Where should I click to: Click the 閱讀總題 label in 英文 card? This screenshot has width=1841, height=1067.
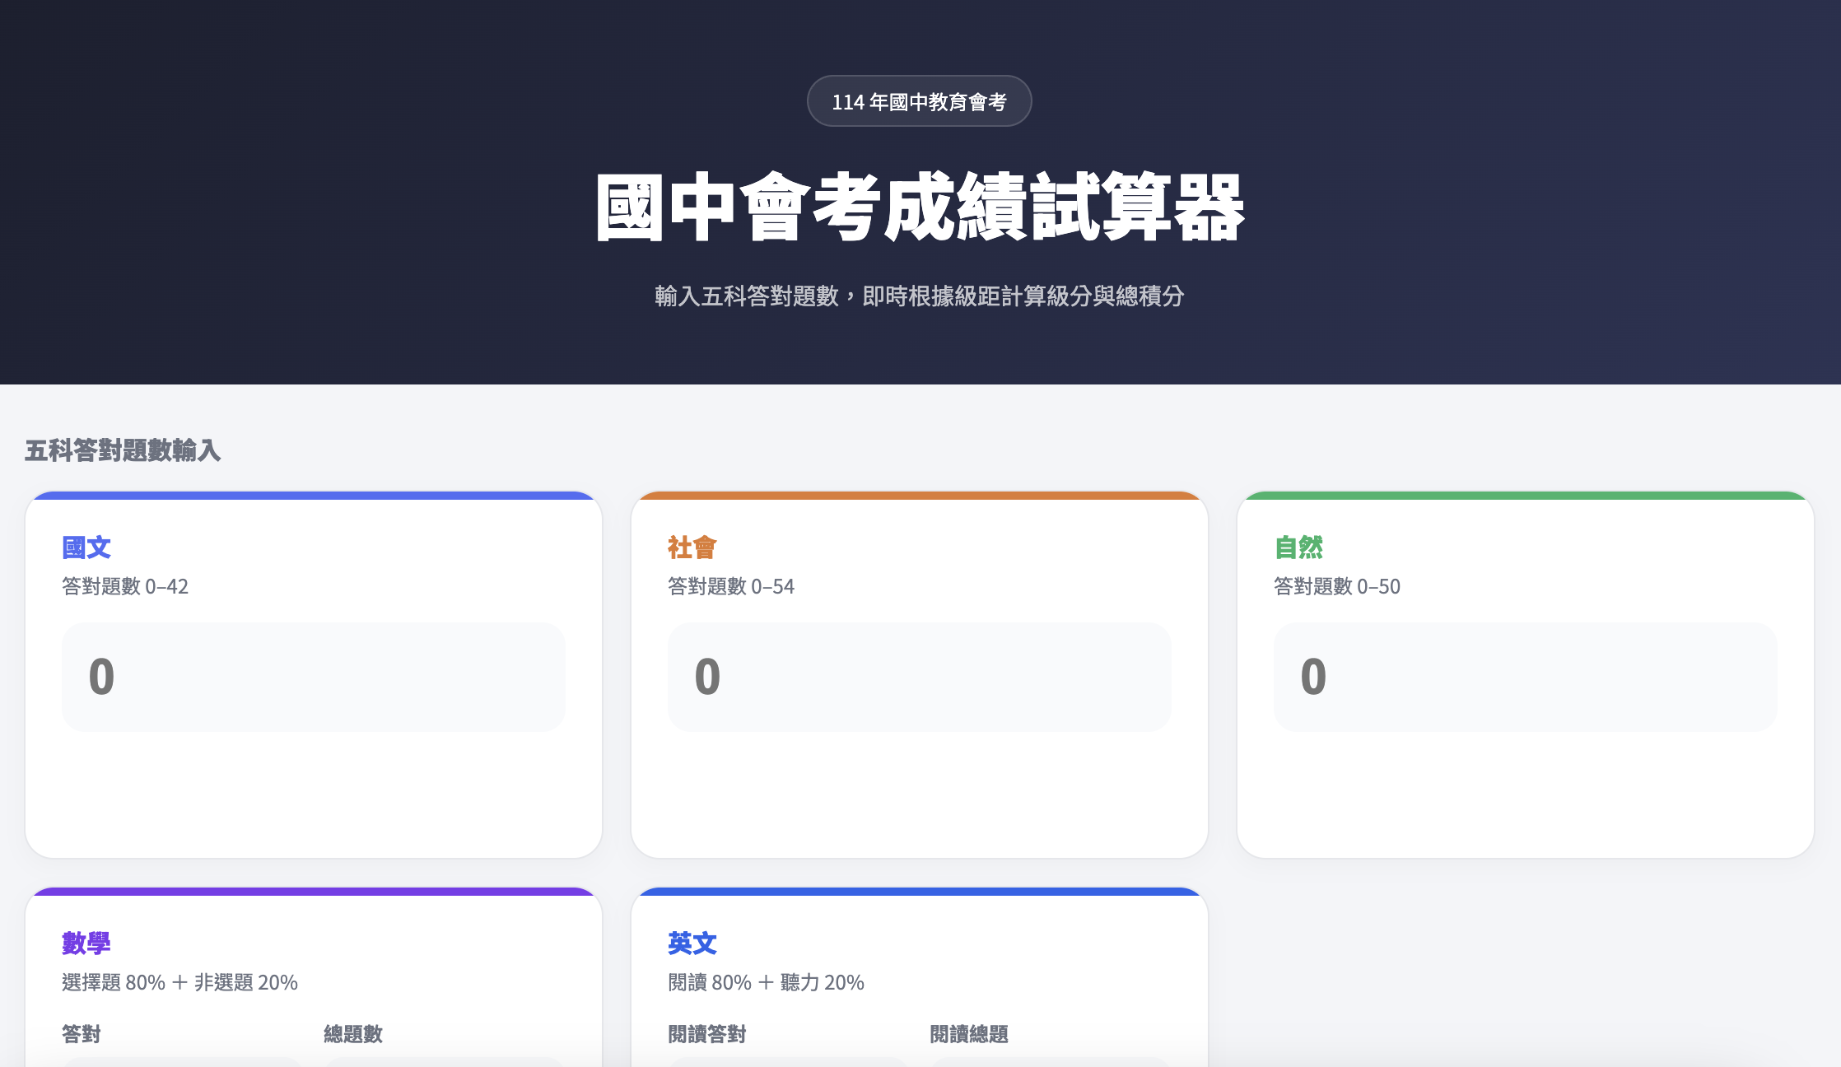tap(969, 1034)
